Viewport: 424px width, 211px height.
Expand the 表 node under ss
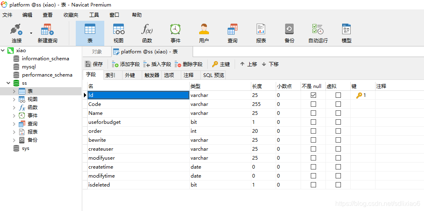pos(14,91)
